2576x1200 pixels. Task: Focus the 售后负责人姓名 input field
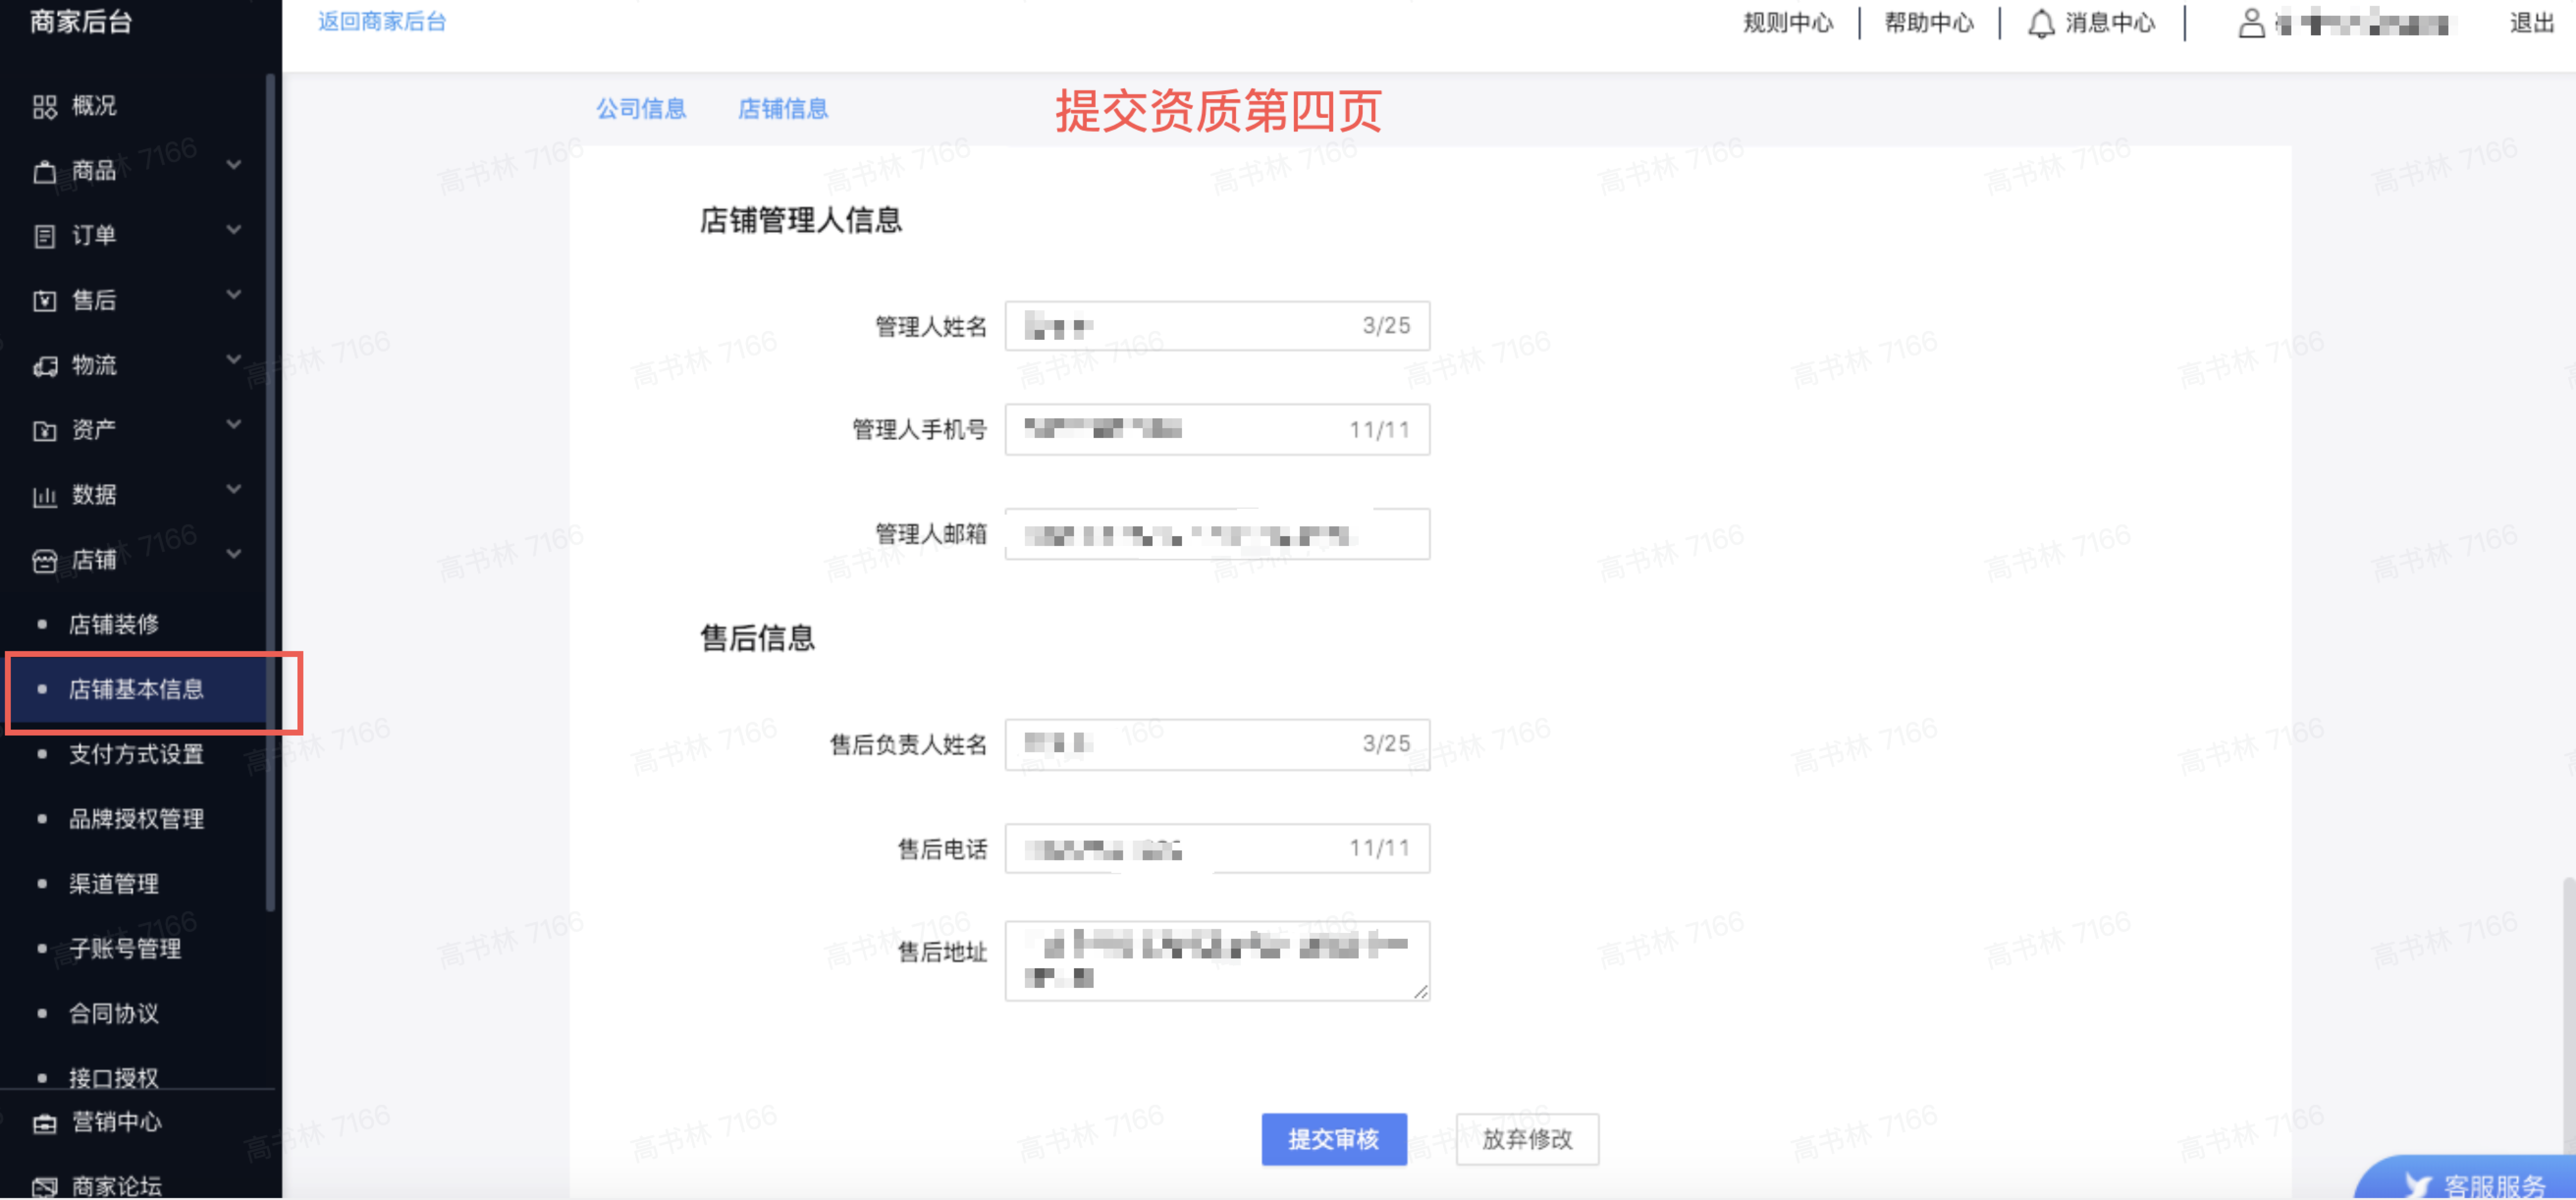point(1217,744)
